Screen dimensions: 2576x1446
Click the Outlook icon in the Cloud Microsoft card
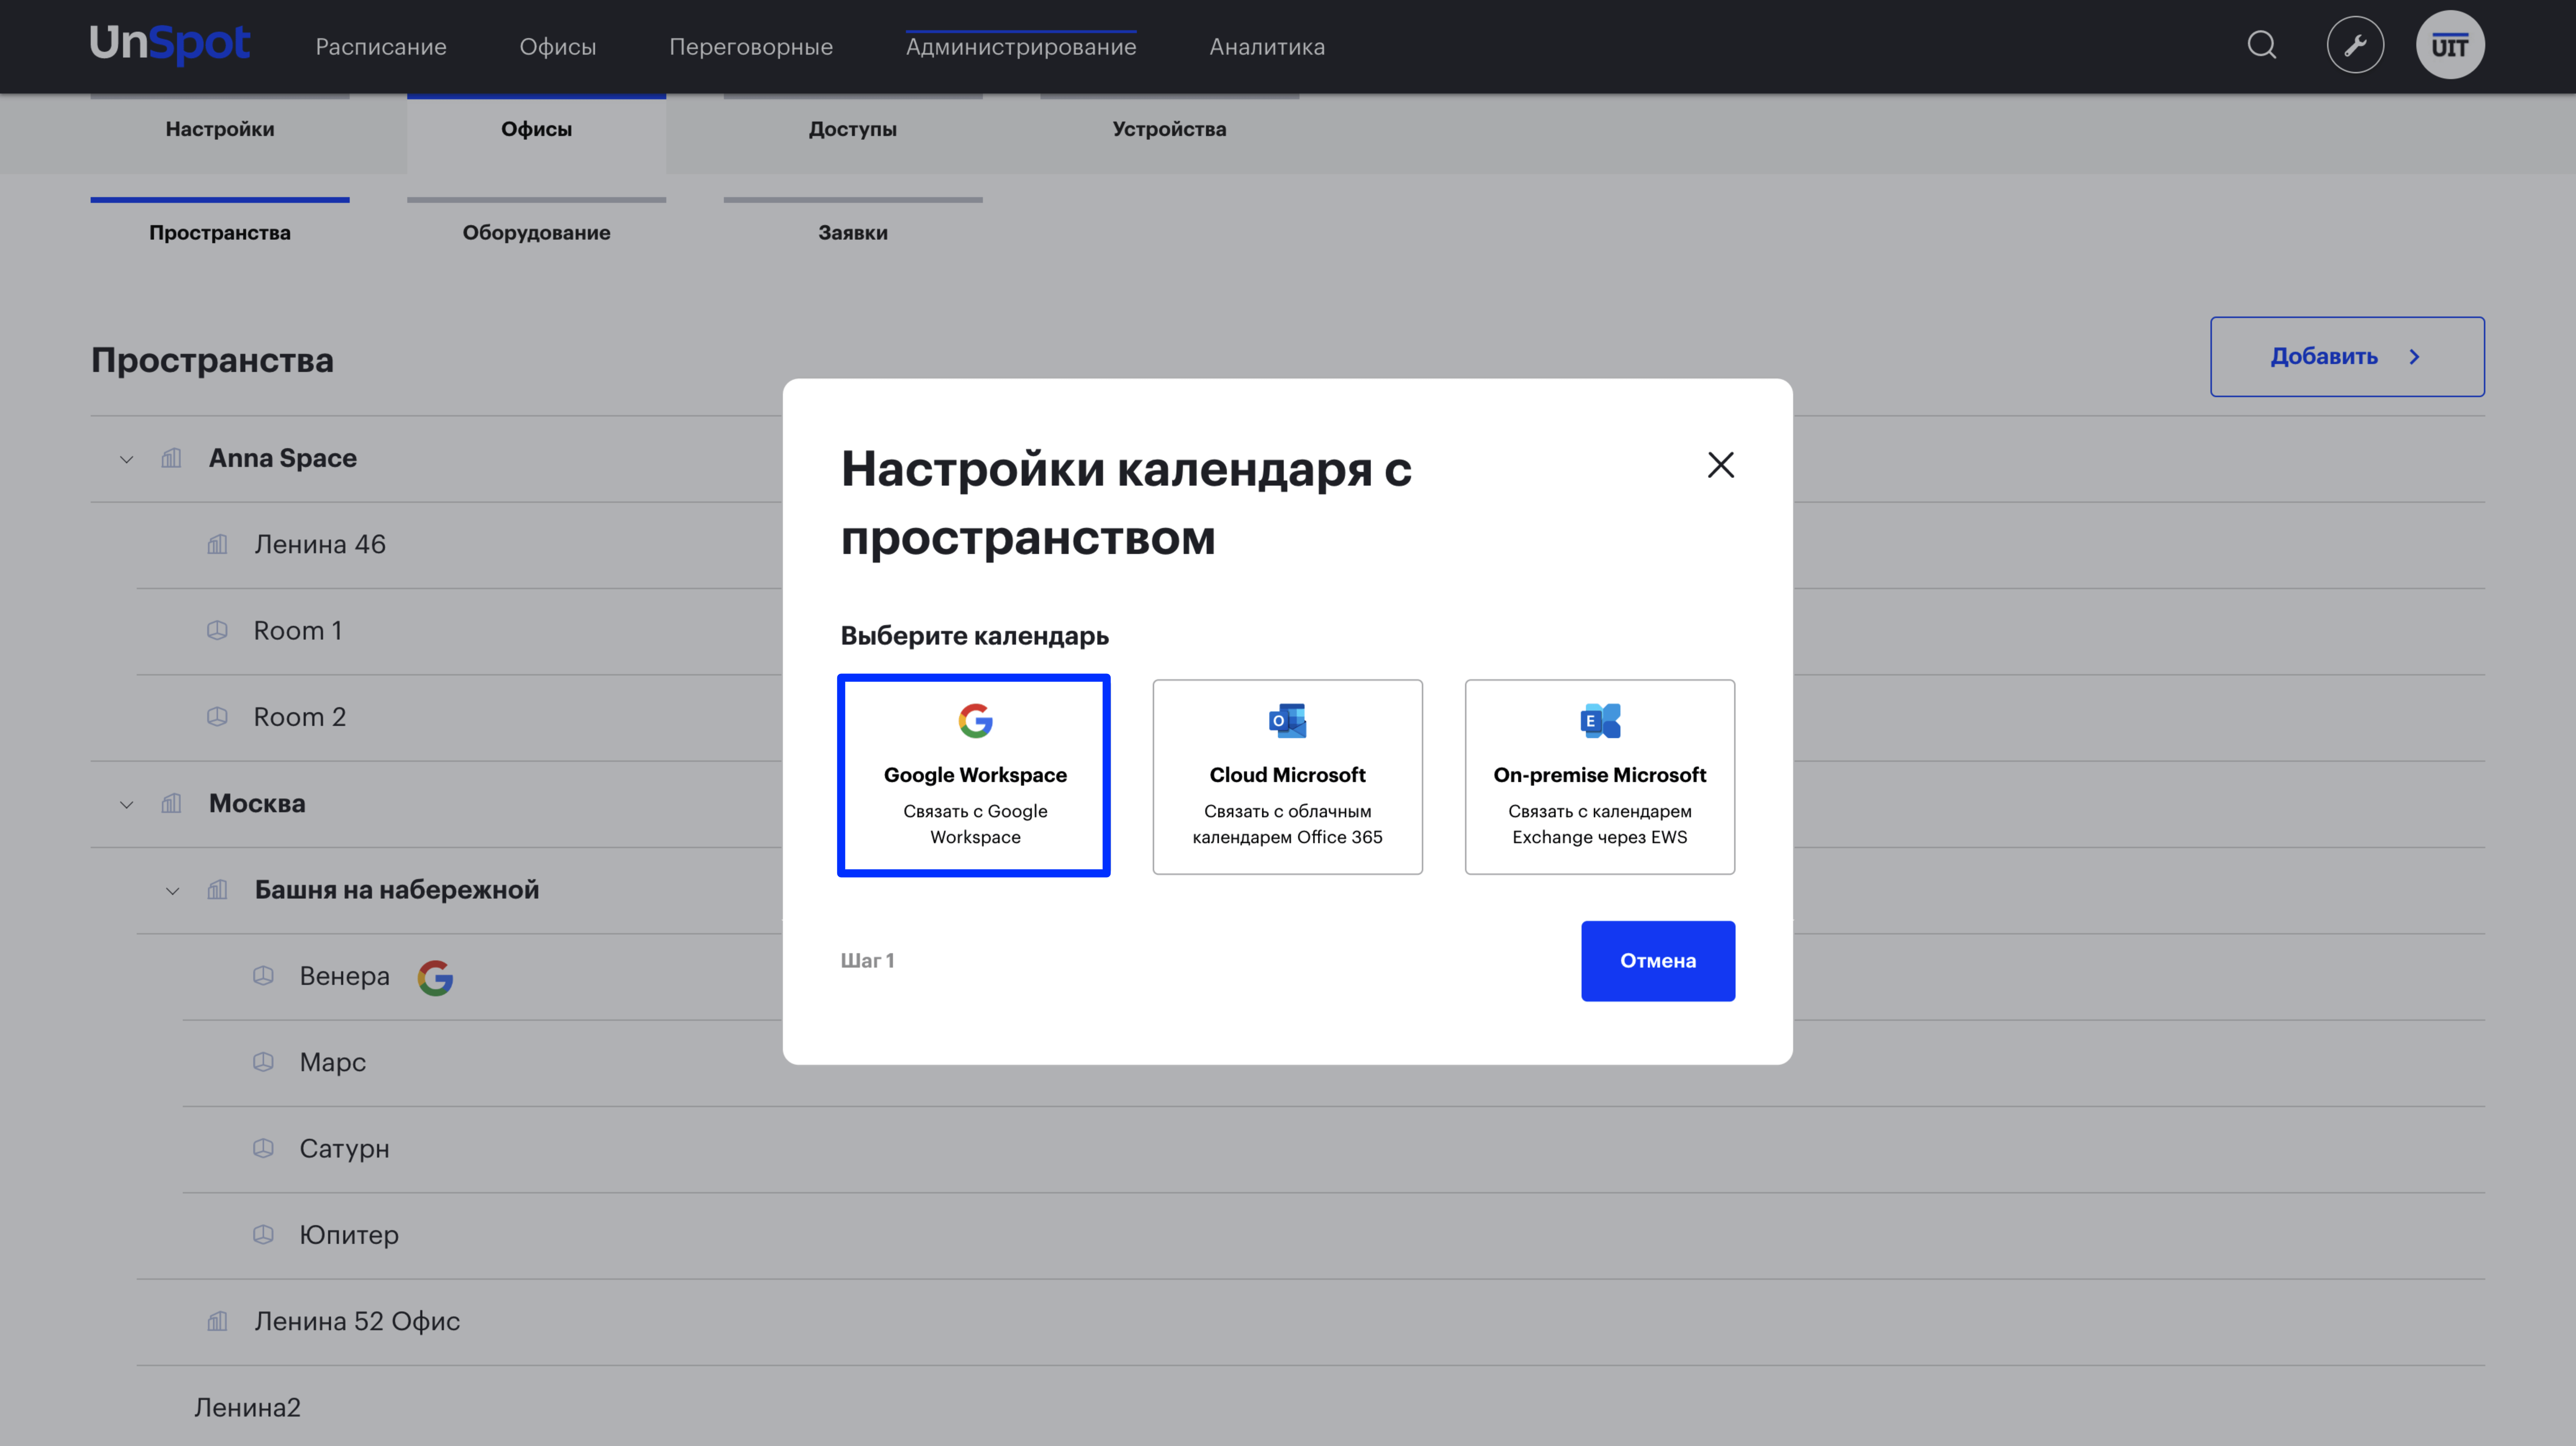point(1288,720)
